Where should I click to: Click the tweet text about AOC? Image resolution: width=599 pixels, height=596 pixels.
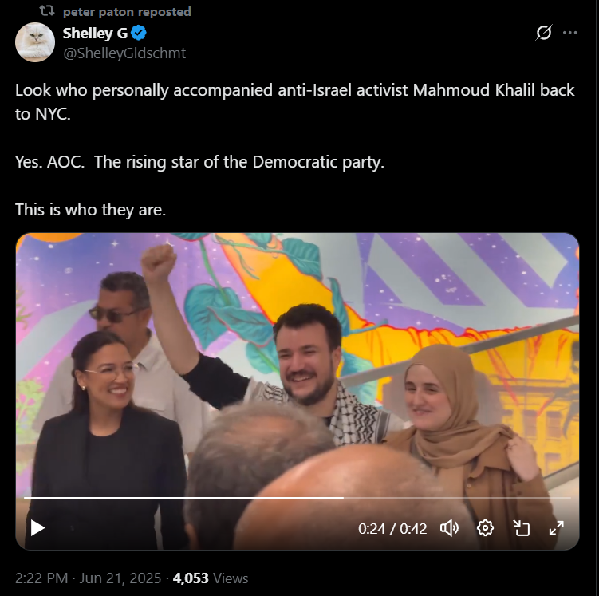tap(199, 162)
